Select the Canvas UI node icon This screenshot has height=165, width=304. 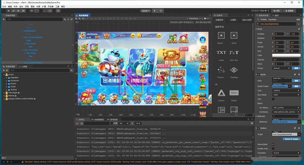coord(221,93)
